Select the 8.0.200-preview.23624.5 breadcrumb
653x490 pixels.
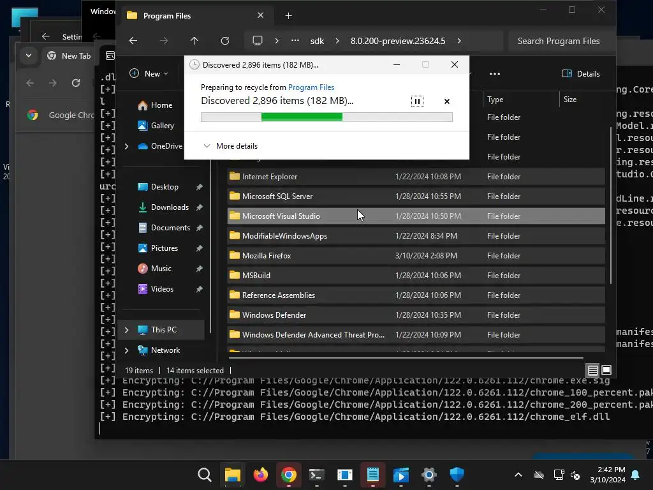pyautogui.click(x=398, y=41)
